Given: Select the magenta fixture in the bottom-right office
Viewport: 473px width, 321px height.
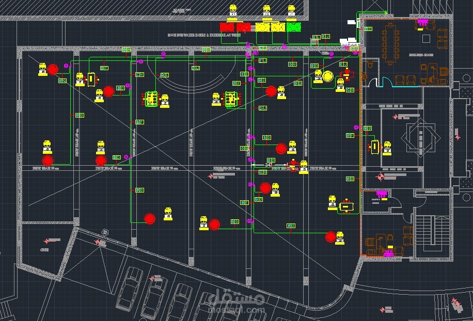Looking at the screenshot, I should 389,253.
